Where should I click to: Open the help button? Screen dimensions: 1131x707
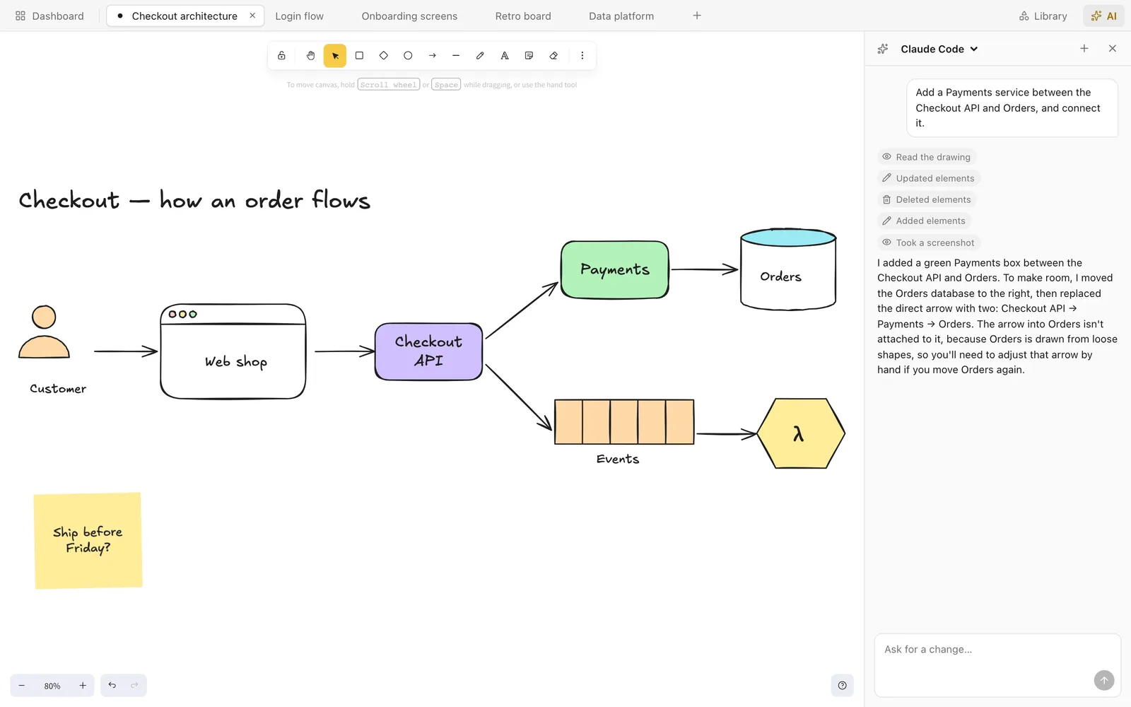pyautogui.click(x=842, y=685)
